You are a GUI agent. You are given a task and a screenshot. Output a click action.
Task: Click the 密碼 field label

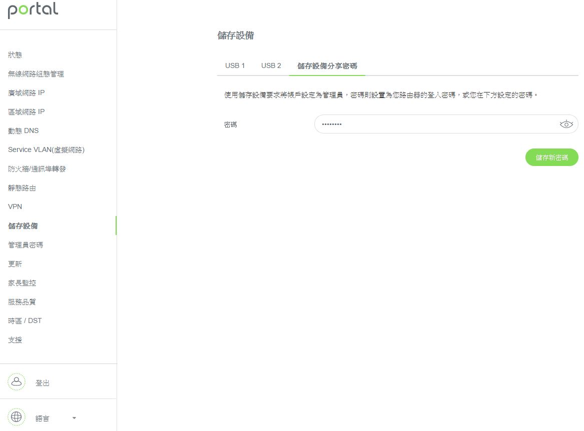tap(230, 124)
